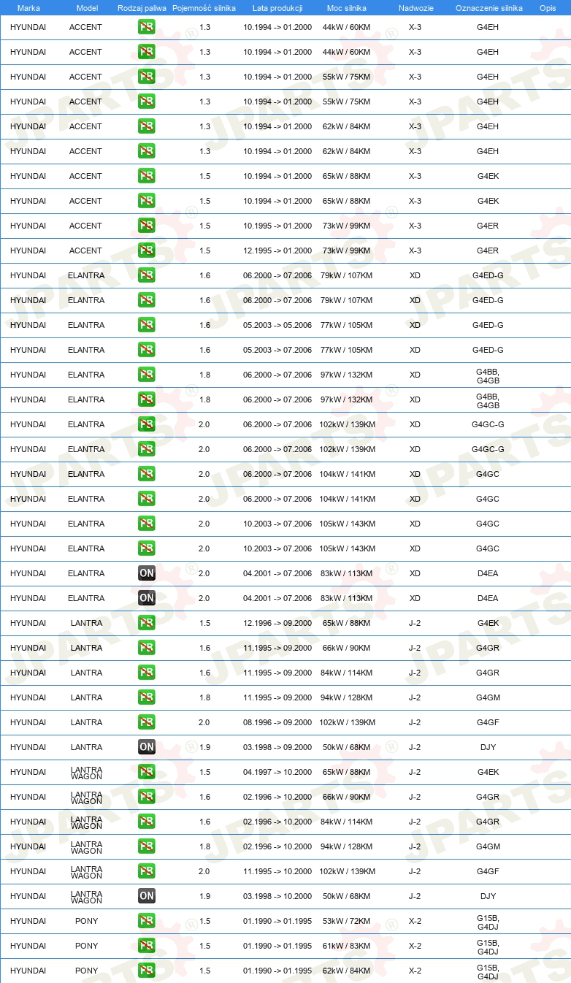
Task: Click LANTRA model in 12.1996 row
Action: point(86,623)
